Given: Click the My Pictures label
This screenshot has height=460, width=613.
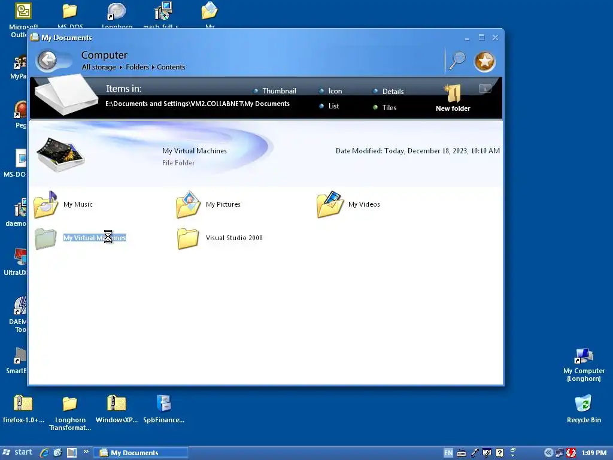Looking at the screenshot, I should click(223, 204).
